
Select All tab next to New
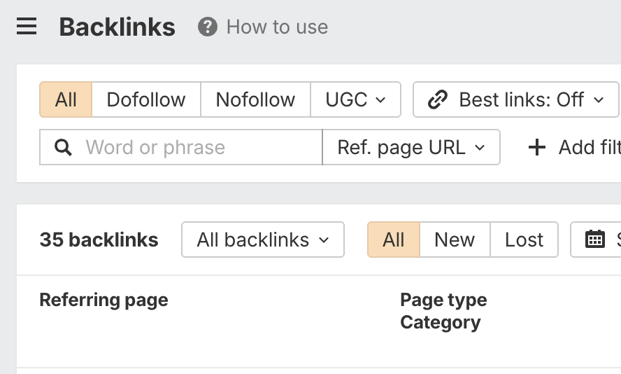(394, 240)
